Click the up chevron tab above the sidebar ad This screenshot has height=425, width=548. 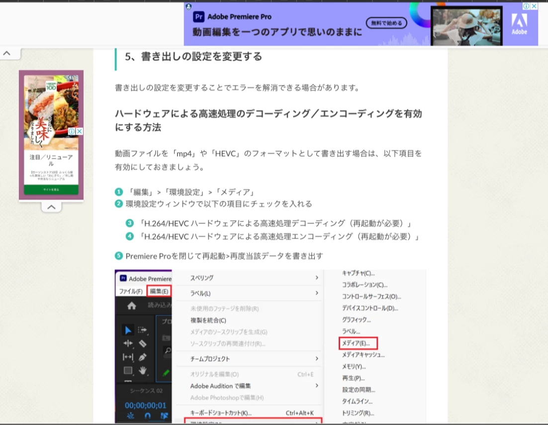(x=6, y=53)
